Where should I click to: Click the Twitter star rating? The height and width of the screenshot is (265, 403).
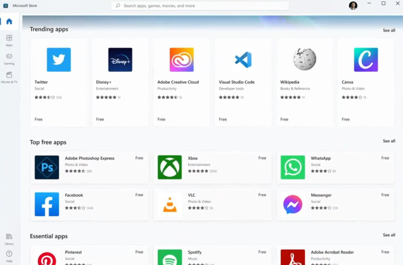point(45,97)
